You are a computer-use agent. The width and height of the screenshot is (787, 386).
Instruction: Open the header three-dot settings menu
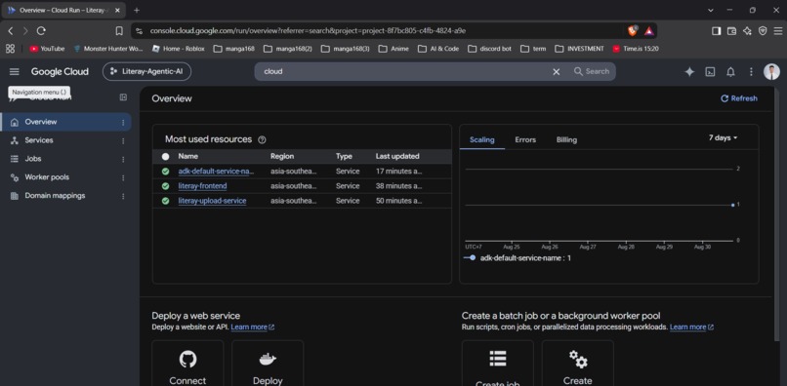pos(752,72)
